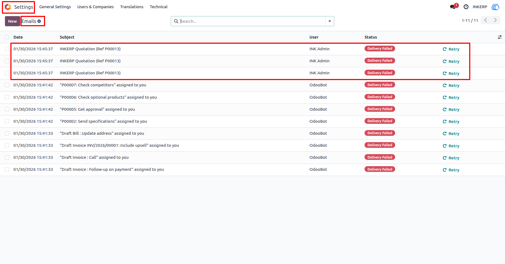
Task: Open the activities clock icon
Action: [x=466, y=7]
